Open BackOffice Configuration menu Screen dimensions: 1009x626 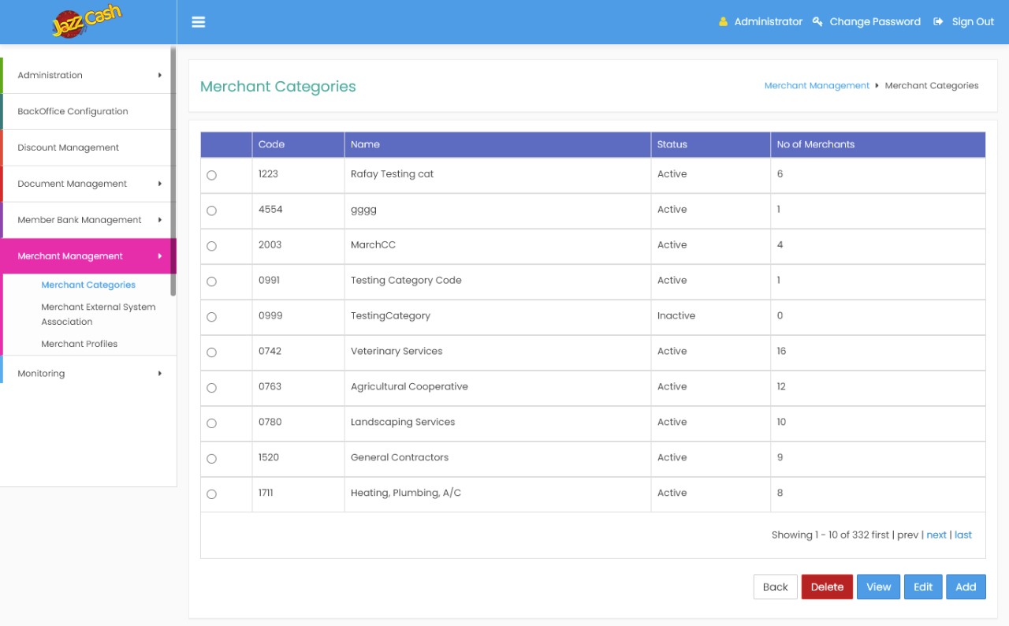point(88,111)
